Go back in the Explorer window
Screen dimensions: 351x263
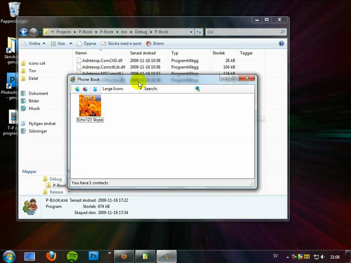tap(24, 32)
